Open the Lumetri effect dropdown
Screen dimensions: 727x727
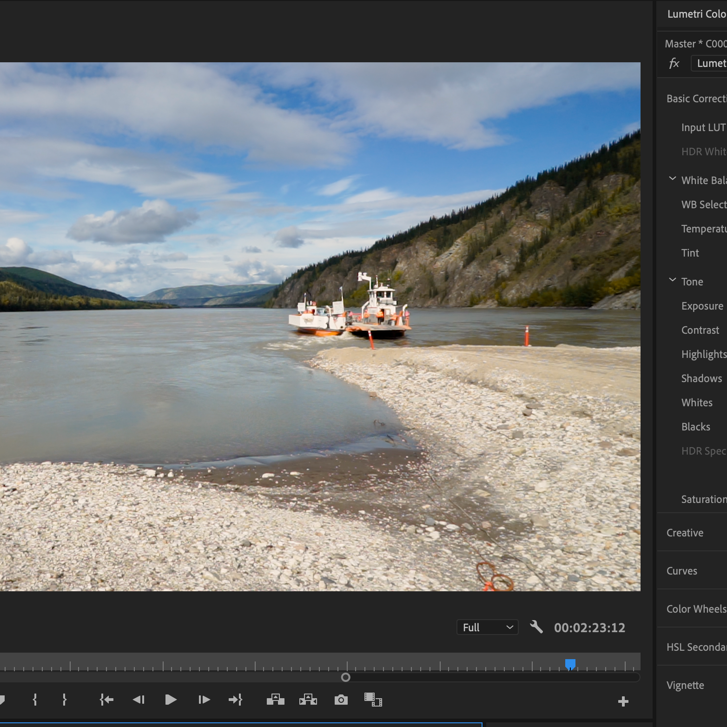[709, 63]
